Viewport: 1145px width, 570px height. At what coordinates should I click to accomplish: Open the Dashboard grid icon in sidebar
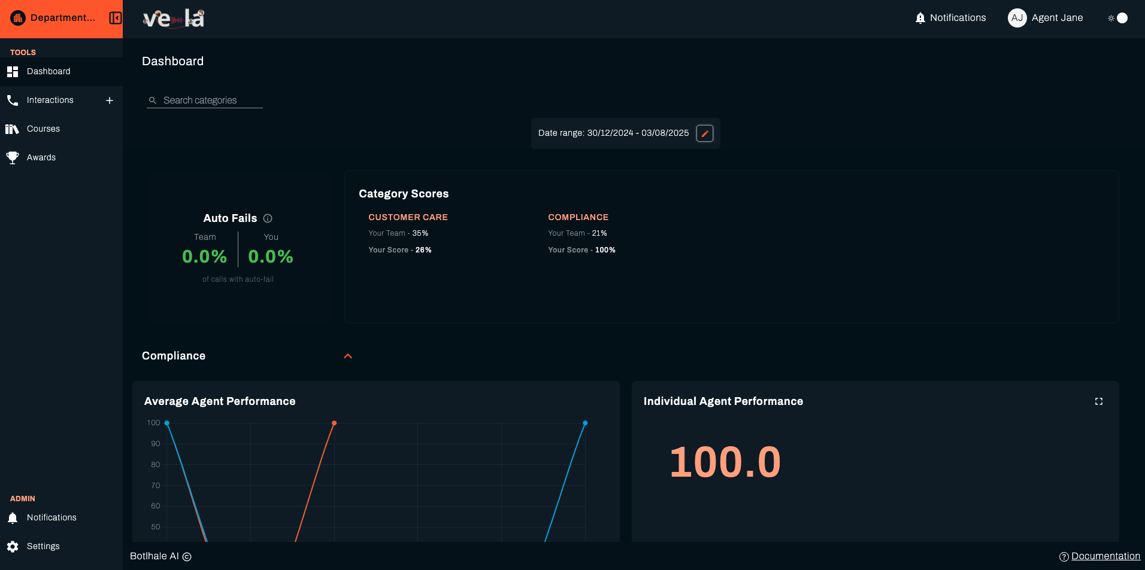13,71
